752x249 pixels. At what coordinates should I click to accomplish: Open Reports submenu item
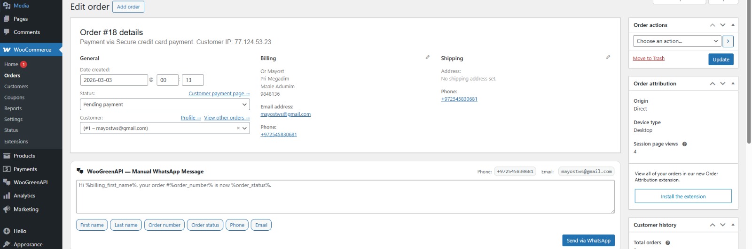(13, 108)
